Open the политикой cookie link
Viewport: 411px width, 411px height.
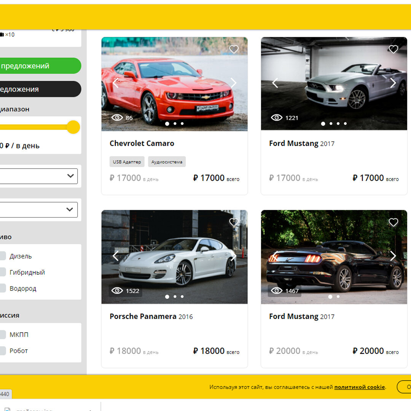point(359,387)
